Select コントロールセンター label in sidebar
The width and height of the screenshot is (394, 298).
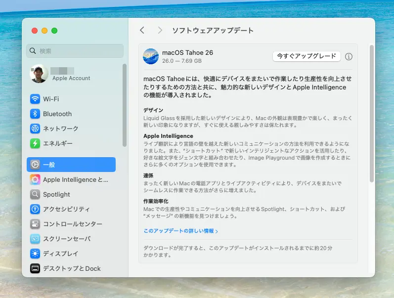[73, 224]
